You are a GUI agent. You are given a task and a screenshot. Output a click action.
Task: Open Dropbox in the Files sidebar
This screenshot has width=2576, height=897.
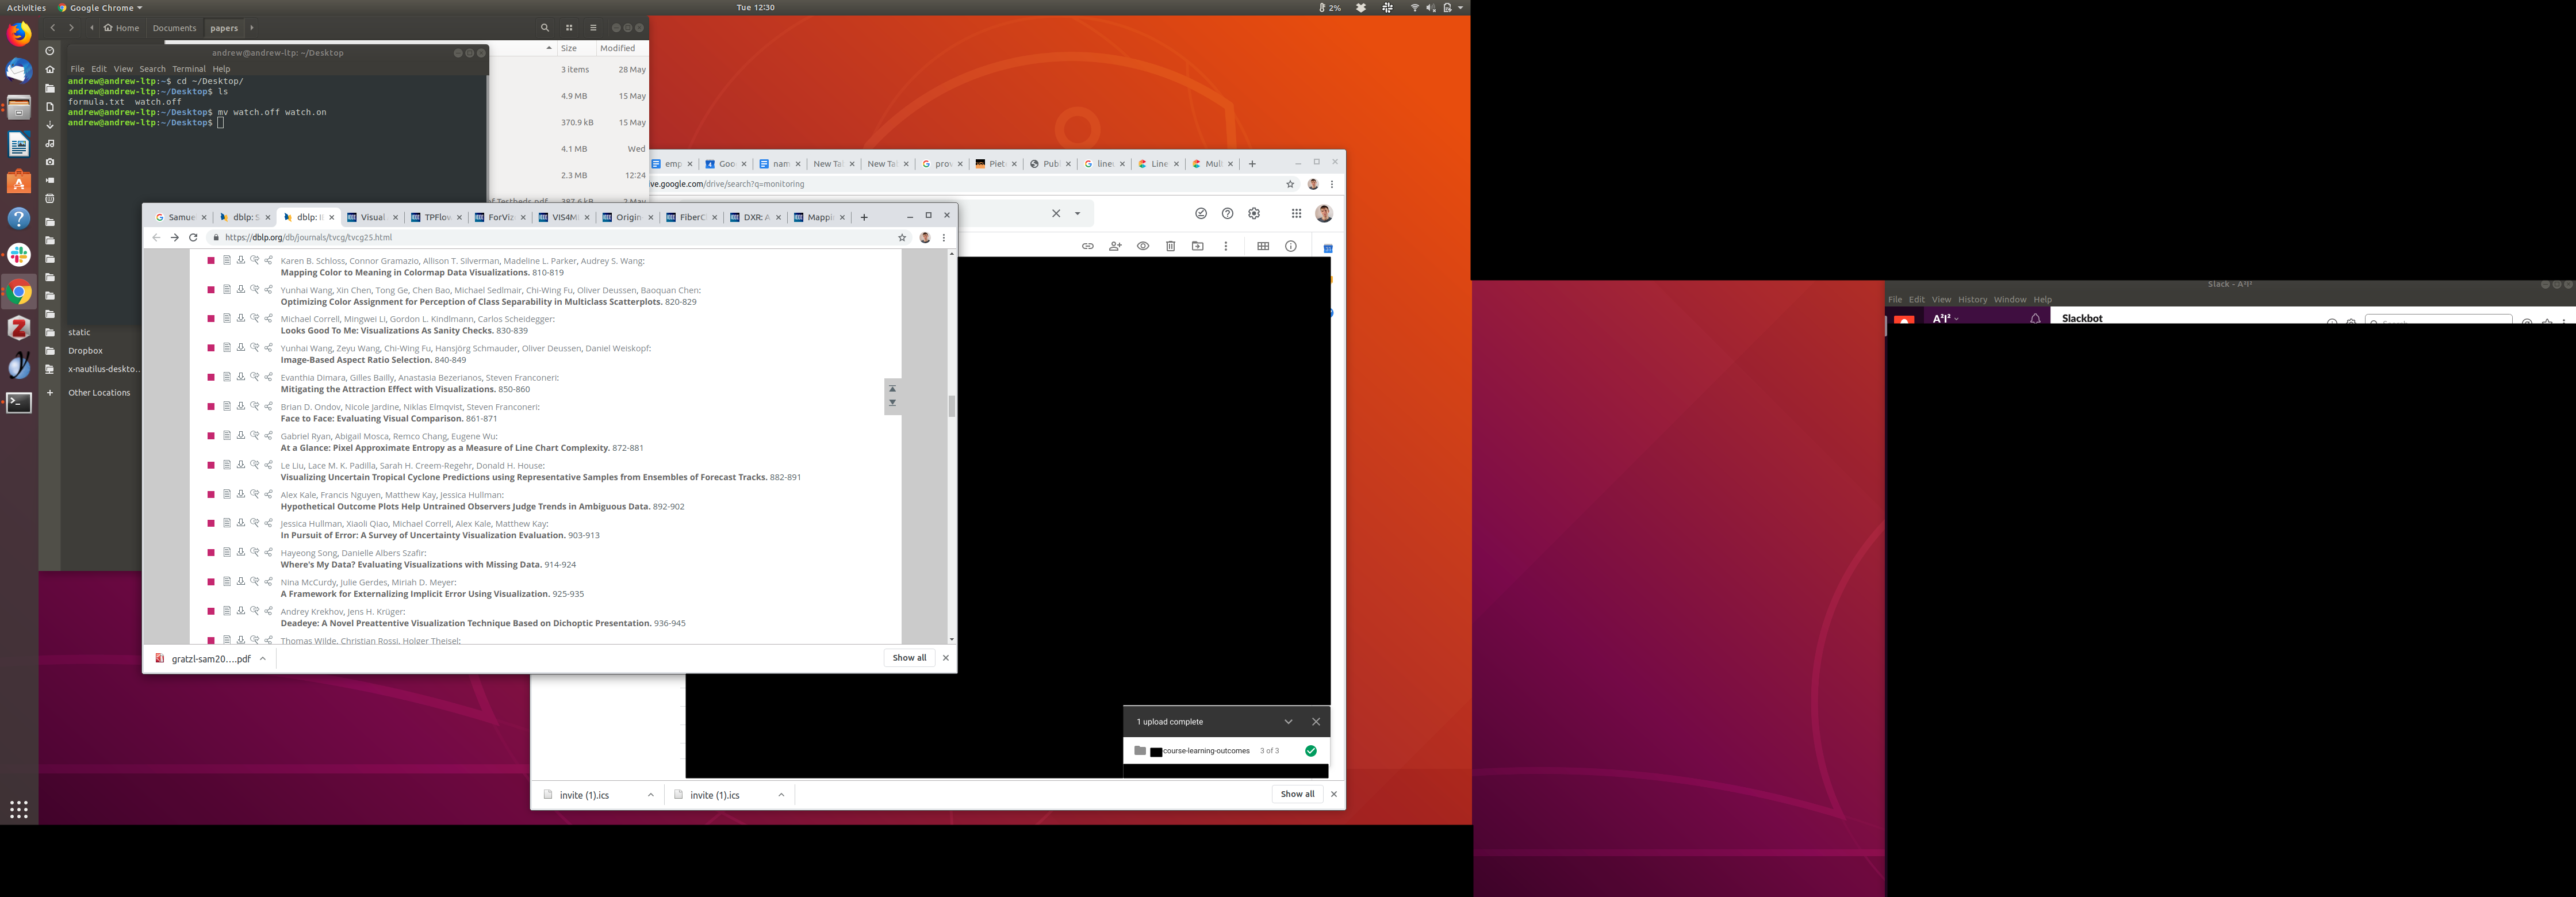click(85, 351)
